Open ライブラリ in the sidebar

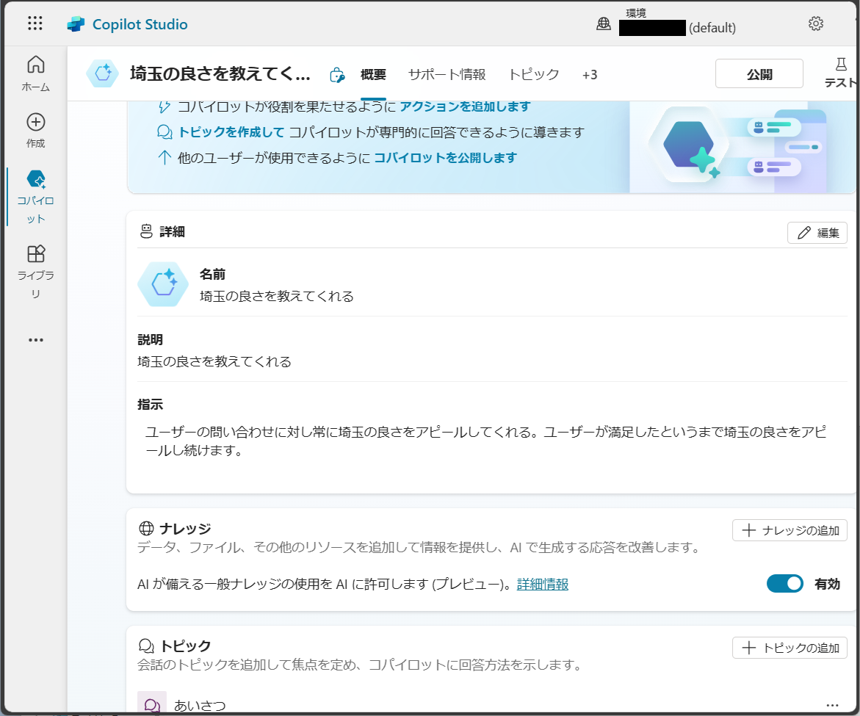click(36, 272)
